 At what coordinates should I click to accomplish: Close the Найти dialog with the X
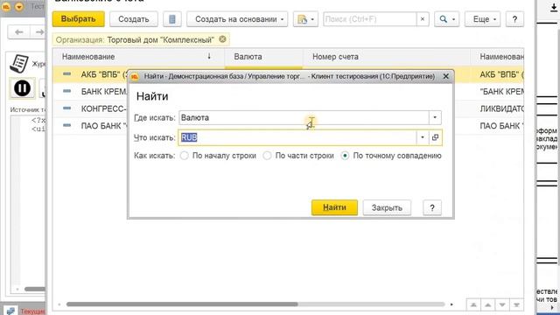click(x=445, y=76)
